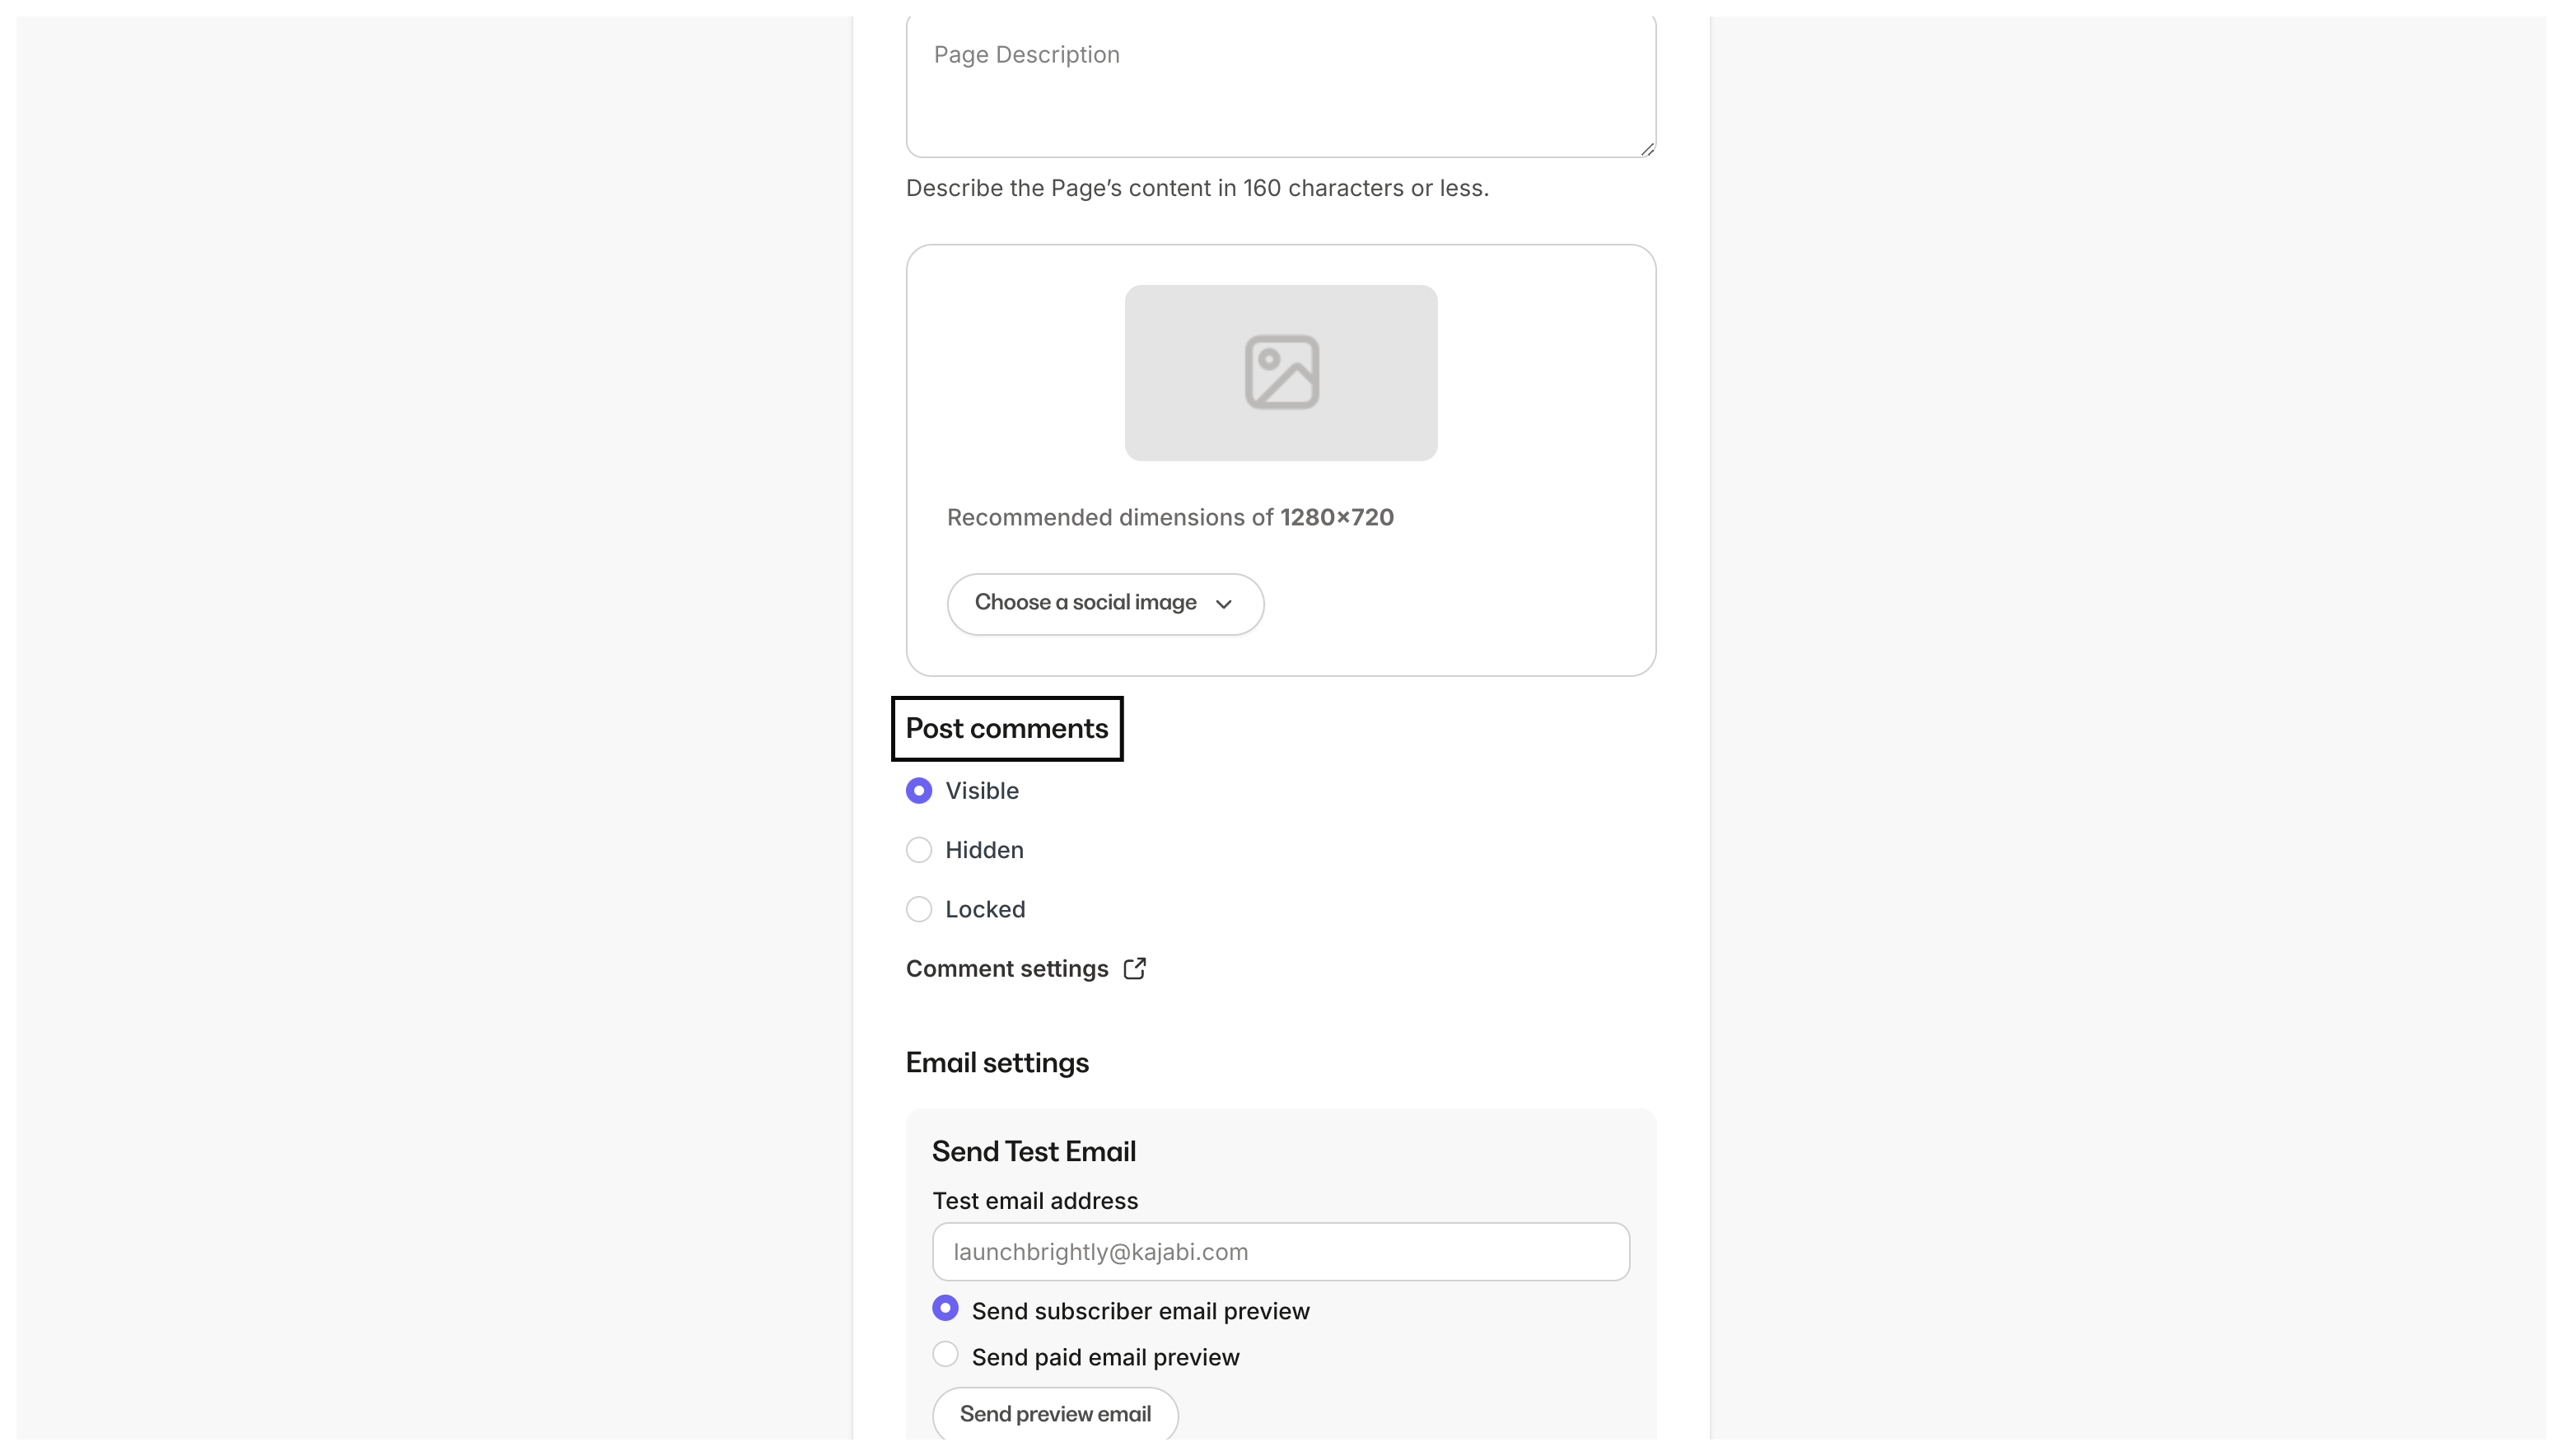Viewport: 2563px width, 1456px height.
Task: Click the Recommended dimensions 1280×720 text
Action: click(x=1170, y=518)
